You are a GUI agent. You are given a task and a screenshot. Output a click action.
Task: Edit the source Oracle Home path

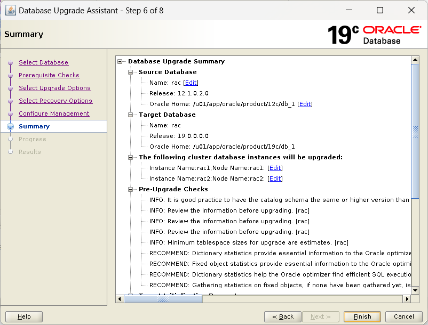pyautogui.click(x=305, y=104)
